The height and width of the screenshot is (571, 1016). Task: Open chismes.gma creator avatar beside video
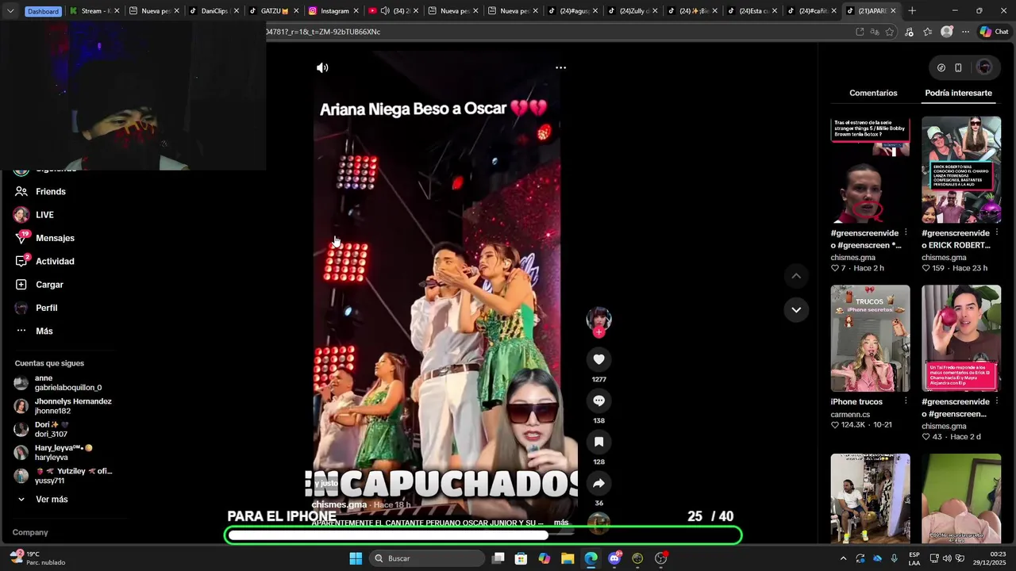598,319
